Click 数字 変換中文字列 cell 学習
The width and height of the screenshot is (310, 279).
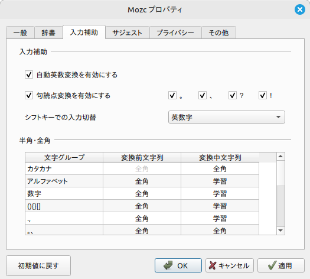220,193
